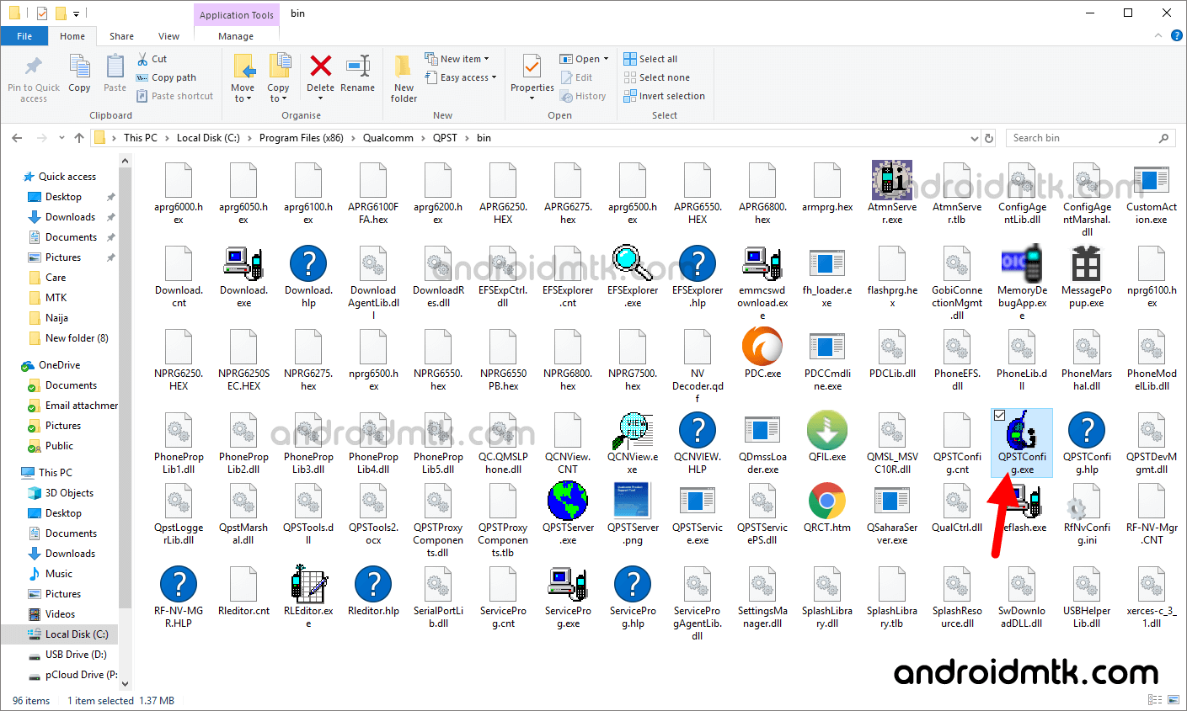Select EFSExplorer.exe magnifier icon
The image size is (1187, 711).
(633, 263)
